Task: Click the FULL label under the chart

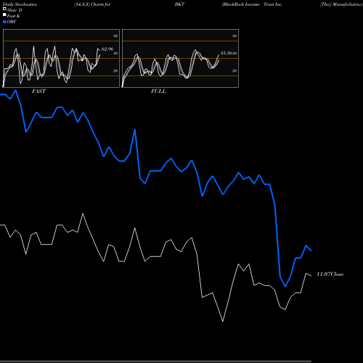Action: [158, 91]
